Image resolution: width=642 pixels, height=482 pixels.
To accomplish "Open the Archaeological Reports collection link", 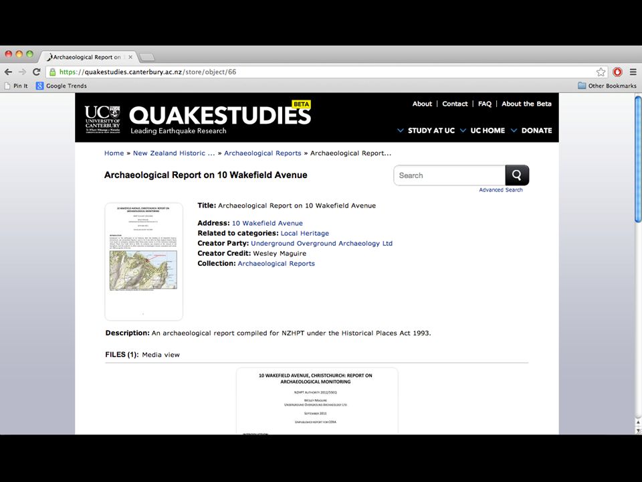I will pyautogui.click(x=276, y=263).
